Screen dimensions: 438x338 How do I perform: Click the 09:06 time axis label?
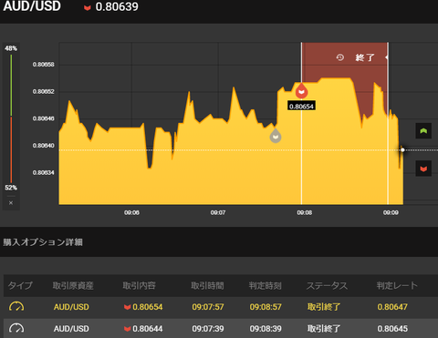[131, 212]
